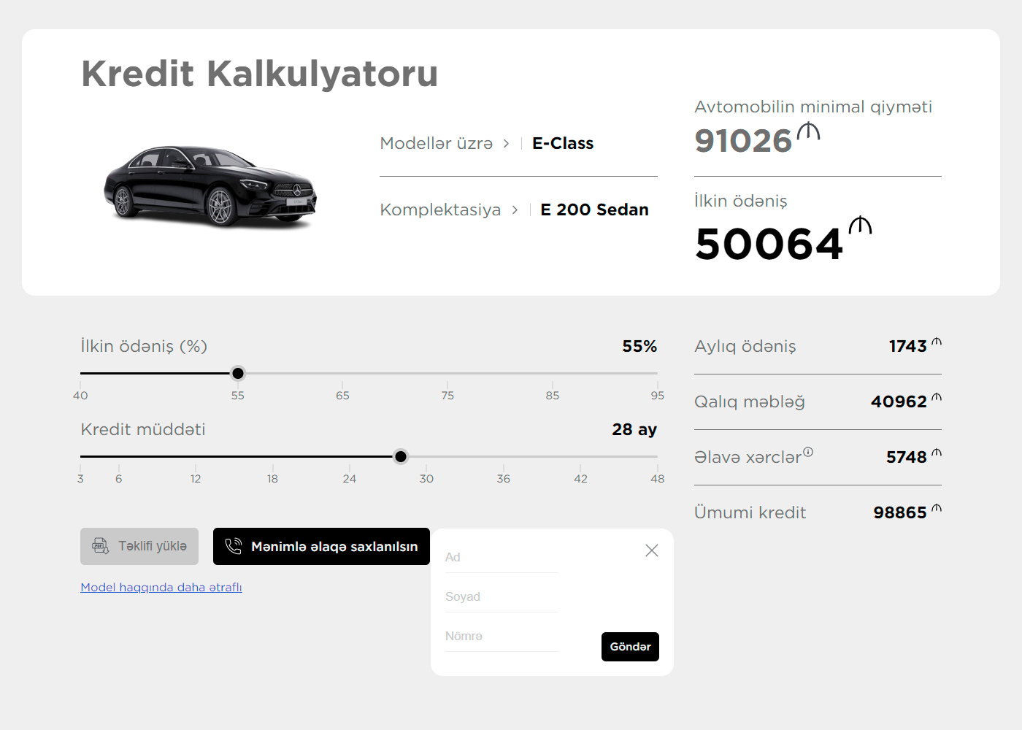The width and height of the screenshot is (1022, 730).
Task: Click the phone icon on contact button
Action: click(x=234, y=546)
